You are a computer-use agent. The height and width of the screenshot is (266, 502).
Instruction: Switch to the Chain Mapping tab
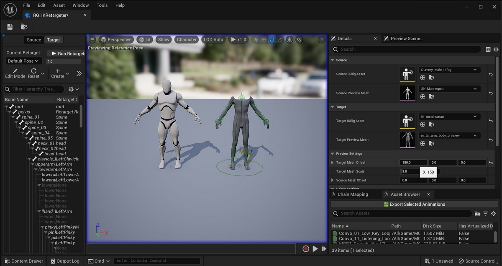352,194
